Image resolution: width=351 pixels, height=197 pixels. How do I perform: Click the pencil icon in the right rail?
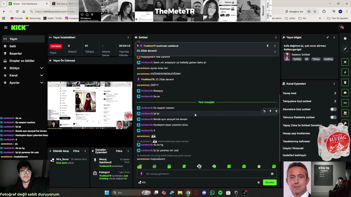point(345,49)
